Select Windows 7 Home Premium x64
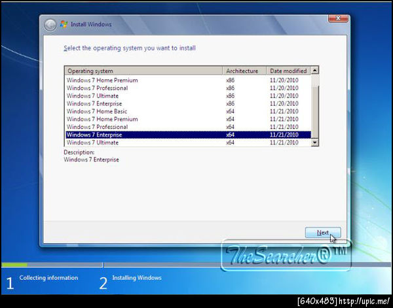The width and height of the screenshot is (393, 308). click(x=188, y=119)
